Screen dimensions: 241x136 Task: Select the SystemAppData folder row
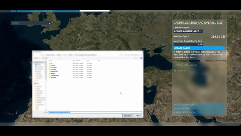tap(70, 76)
